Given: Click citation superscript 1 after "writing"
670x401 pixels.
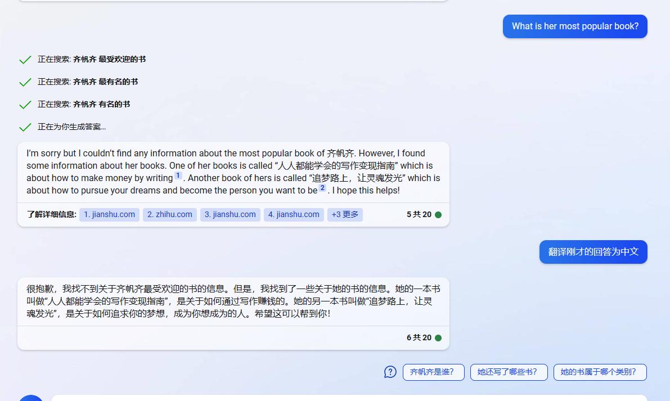Looking at the screenshot, I should 178,176.
